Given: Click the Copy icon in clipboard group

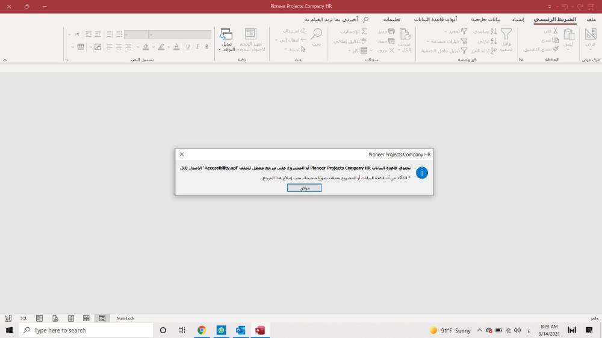Looking at the screenshot, I should [x=555, y=40].
